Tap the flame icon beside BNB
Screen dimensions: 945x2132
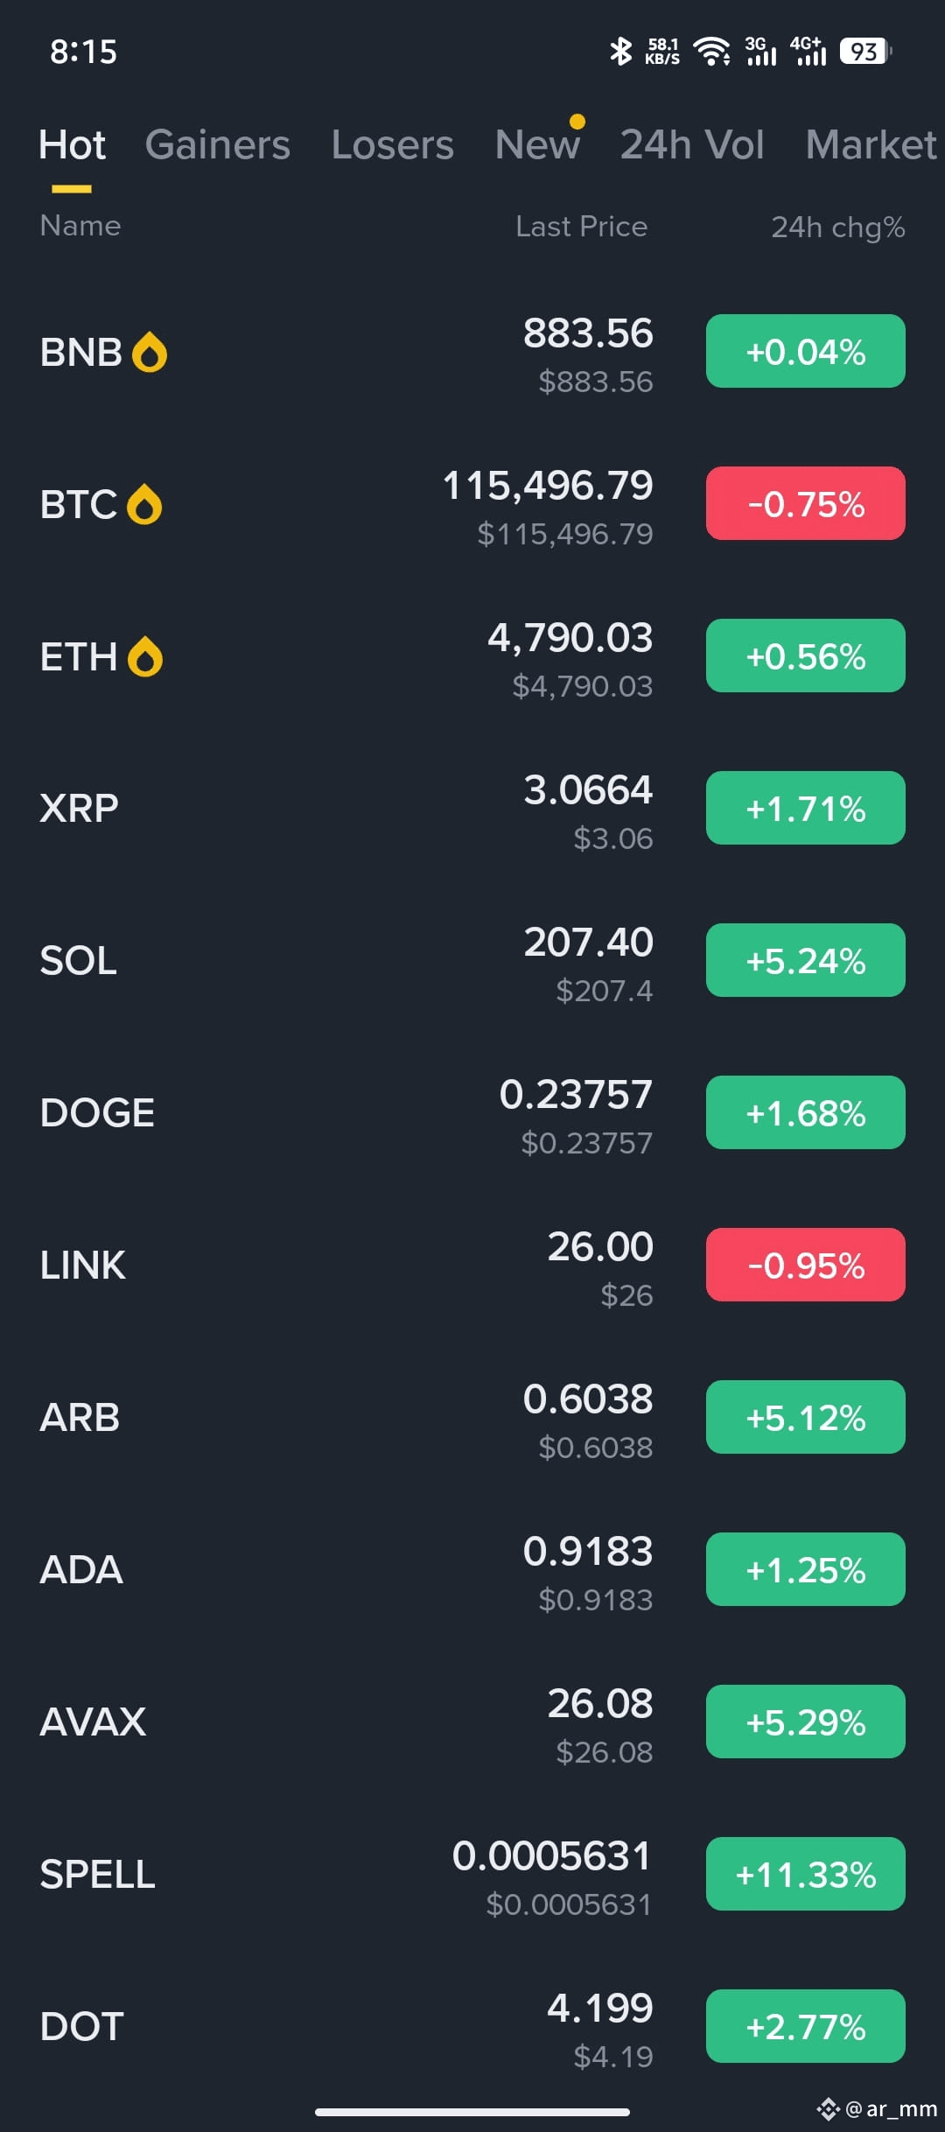pyautogui.click(x=149, y=353)
